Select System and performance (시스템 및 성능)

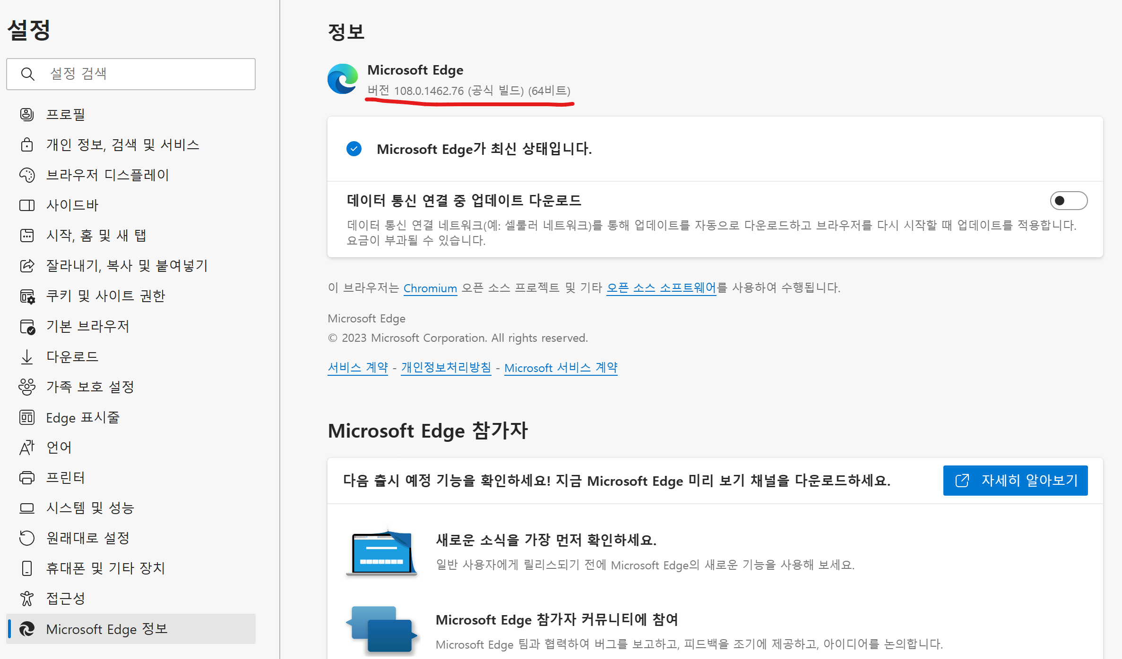point(90,508)
